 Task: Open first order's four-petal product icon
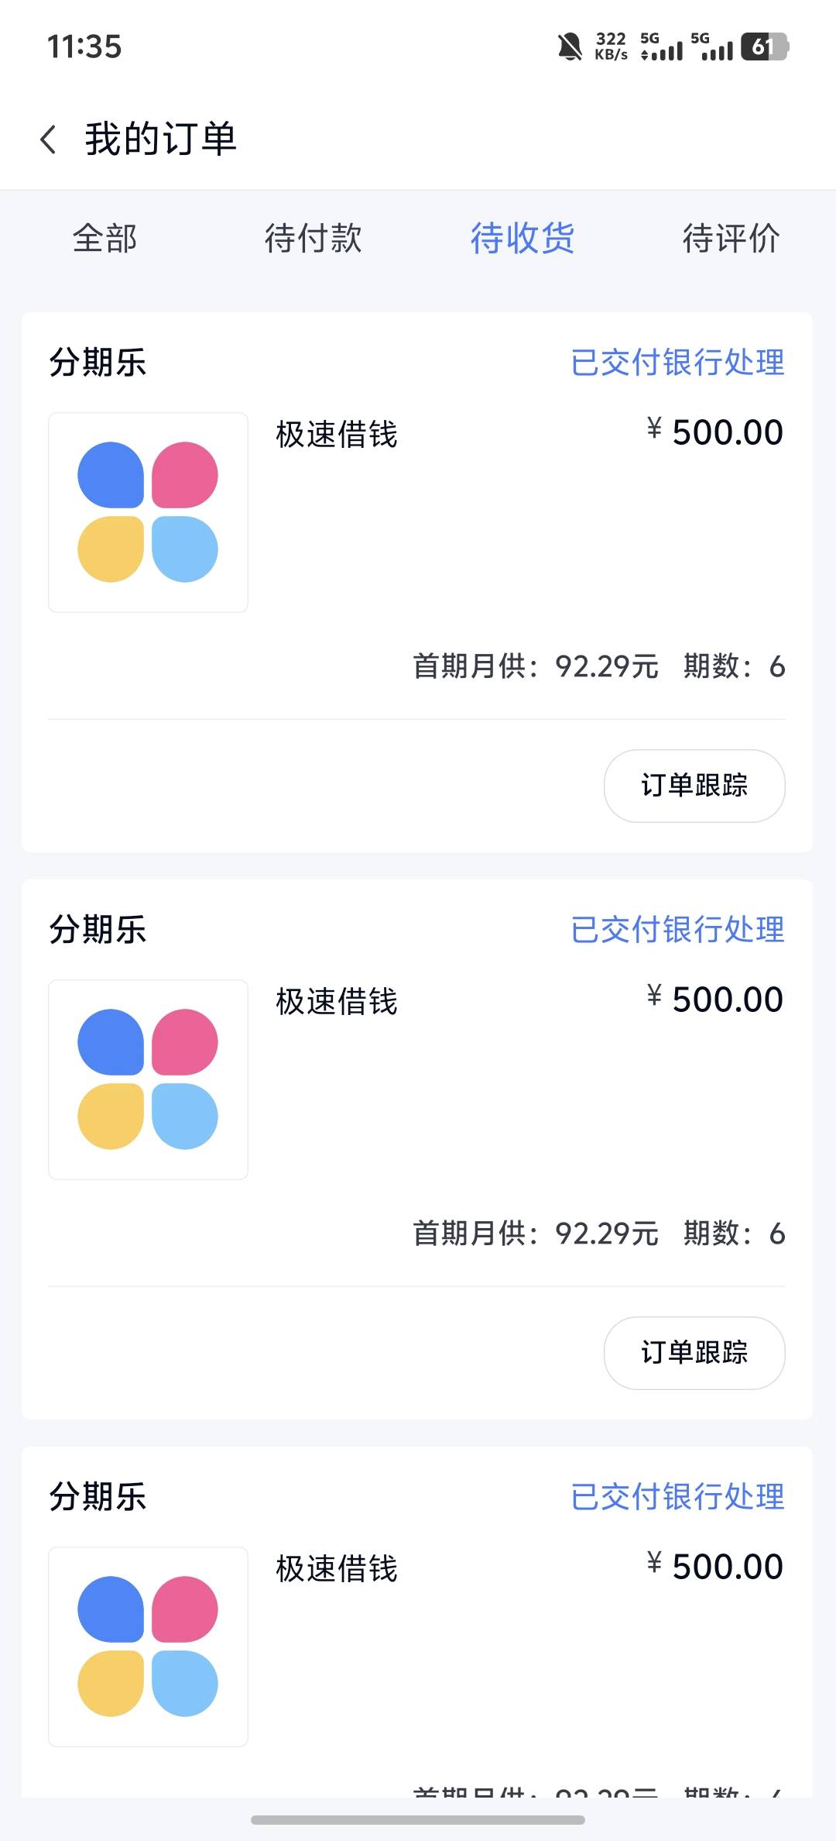click(148, 512)
